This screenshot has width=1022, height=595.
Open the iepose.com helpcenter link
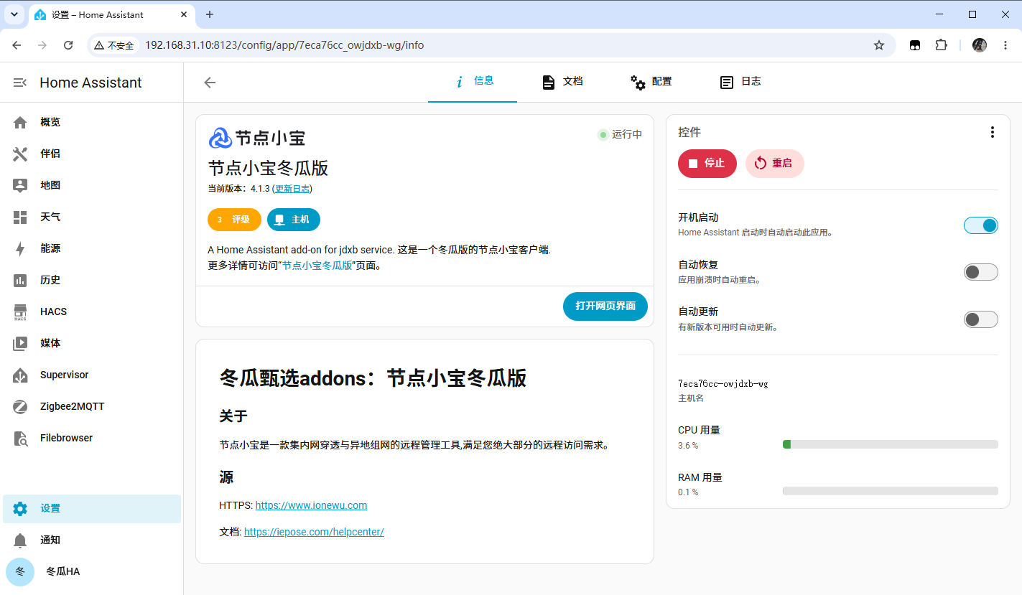point(314,532)
